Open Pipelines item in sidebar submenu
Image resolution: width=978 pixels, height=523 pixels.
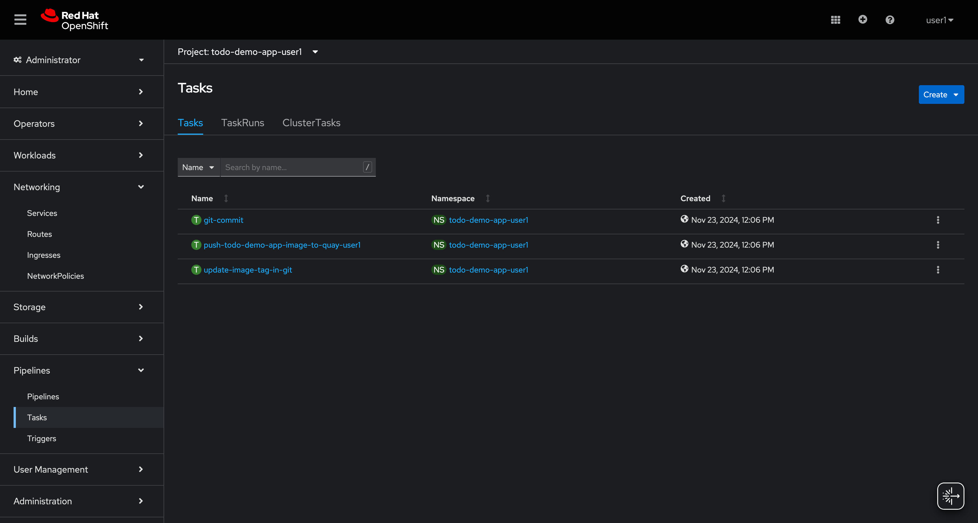(x=43, y=396)
